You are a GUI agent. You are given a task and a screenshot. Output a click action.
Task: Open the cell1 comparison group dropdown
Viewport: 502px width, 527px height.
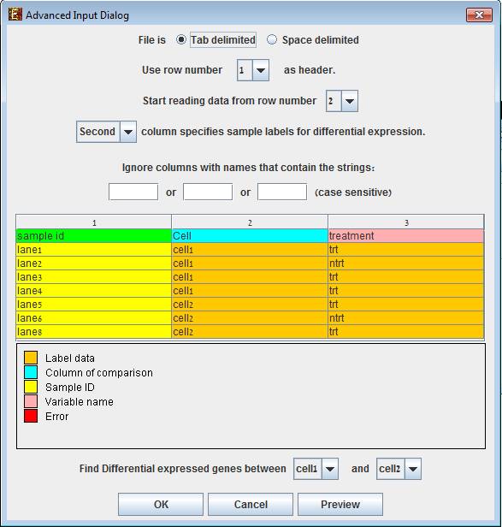(330, 469)
